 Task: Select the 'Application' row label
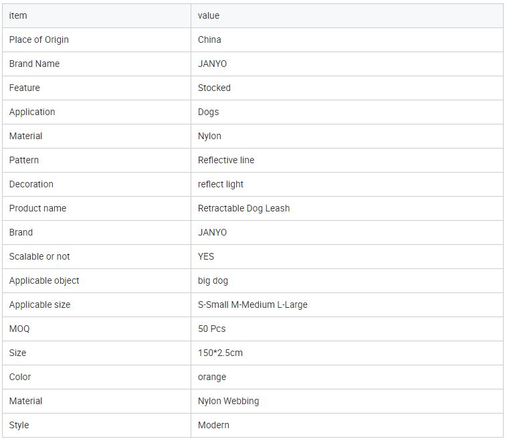point(32,112)
